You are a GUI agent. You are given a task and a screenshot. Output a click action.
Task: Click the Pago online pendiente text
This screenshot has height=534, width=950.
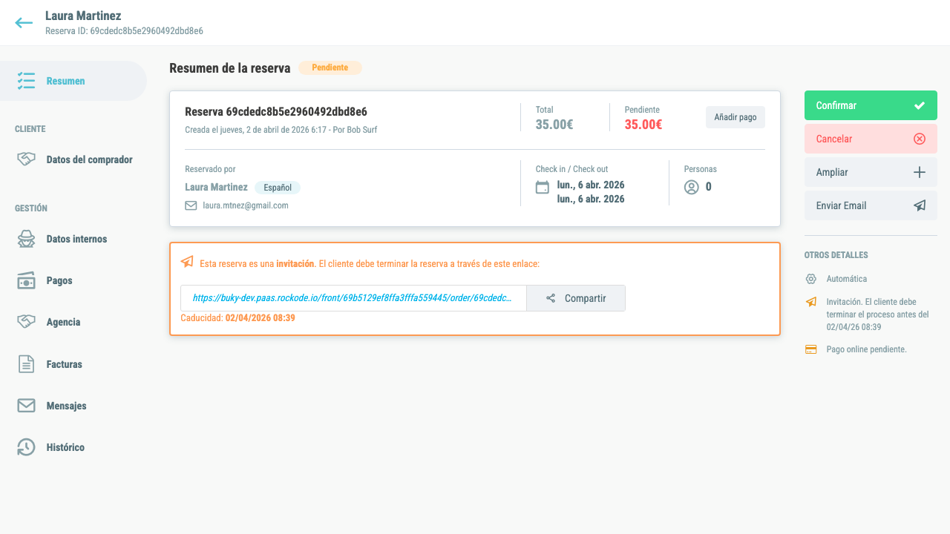tap(866, 349)
